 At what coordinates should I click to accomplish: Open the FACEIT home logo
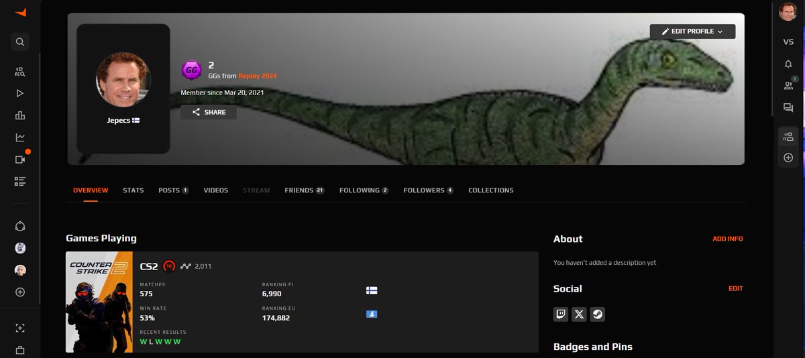click(20, 13)
